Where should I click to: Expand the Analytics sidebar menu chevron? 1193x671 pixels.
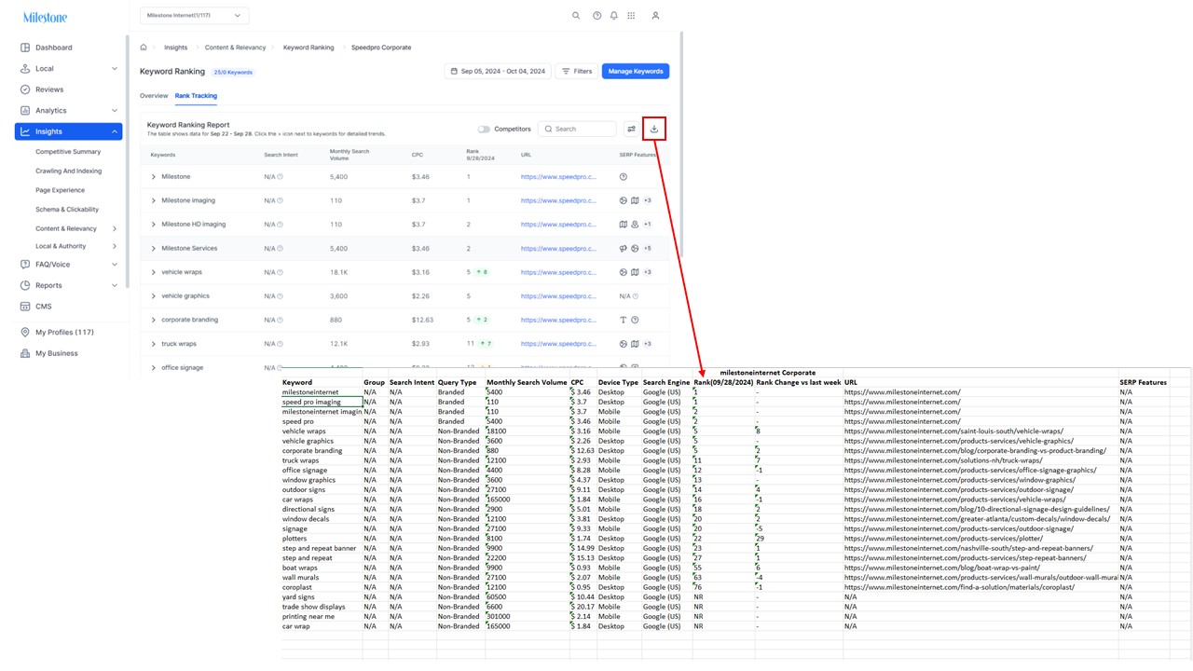pyautogui.click(x=115, y=111)
